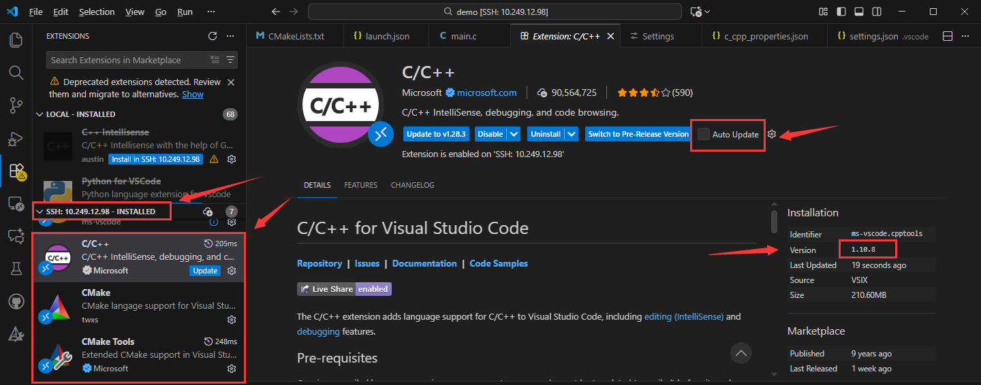This screenshot has width=981, height=385.
Task: Toggle the secondary side bar
Action: coord(877,12)
